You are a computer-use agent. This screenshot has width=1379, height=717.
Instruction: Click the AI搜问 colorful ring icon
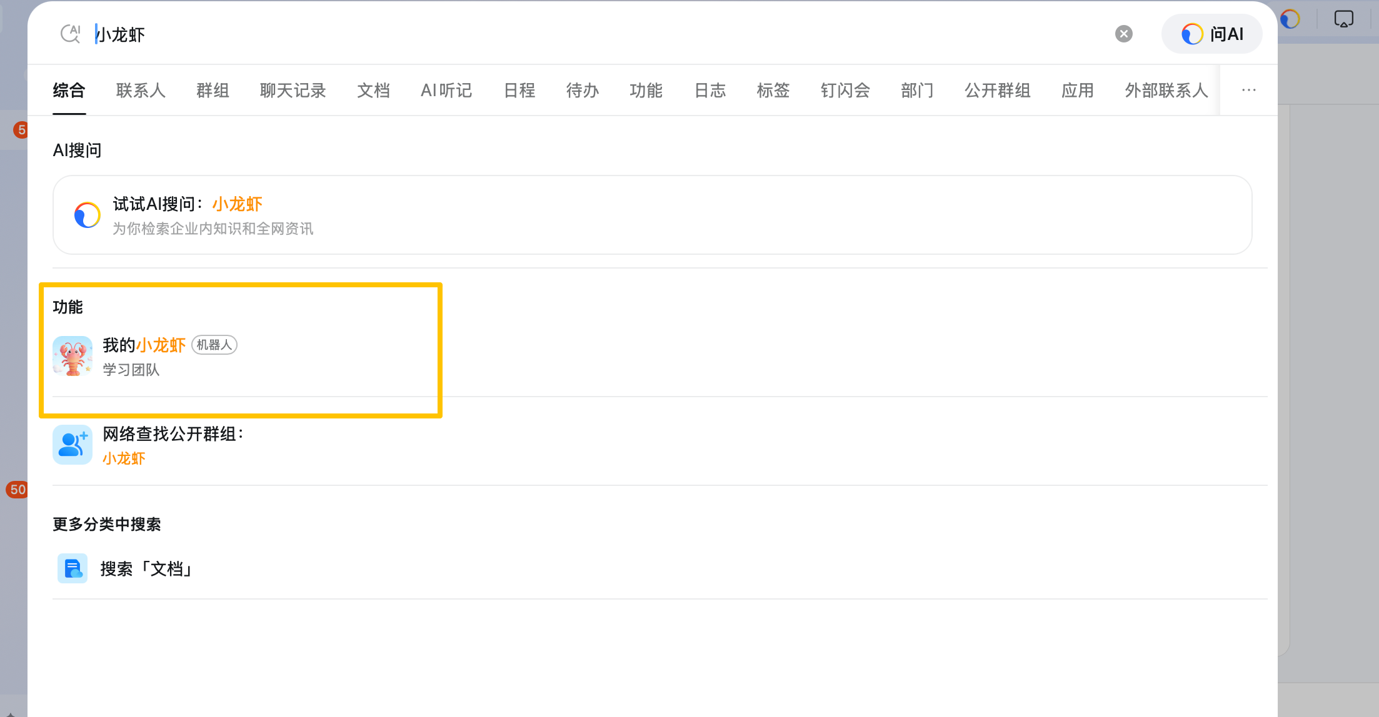click(x=88, y=215)
